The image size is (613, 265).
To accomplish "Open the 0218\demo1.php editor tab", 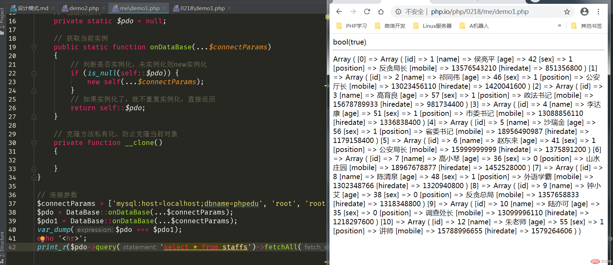I will pyautogui.click(x=199, y=8).
